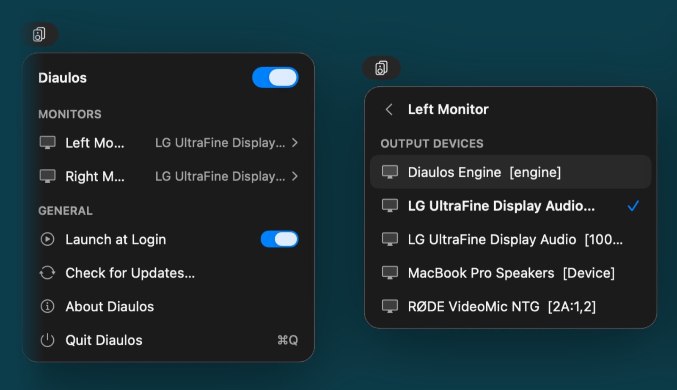Click the info icon beside About Diaulos
The image size is (677, 390).
pos(47,306)
